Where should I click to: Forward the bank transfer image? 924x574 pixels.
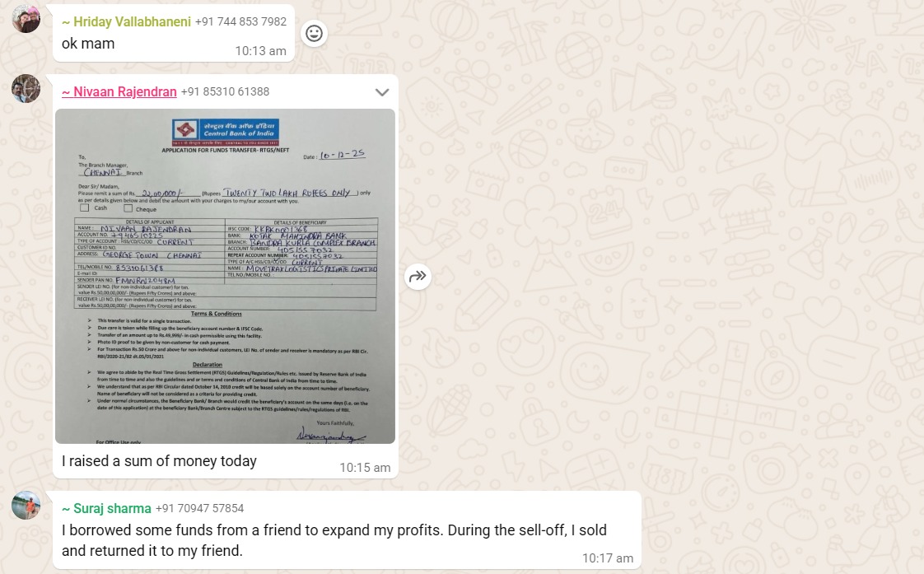click(x=418, y=277)
